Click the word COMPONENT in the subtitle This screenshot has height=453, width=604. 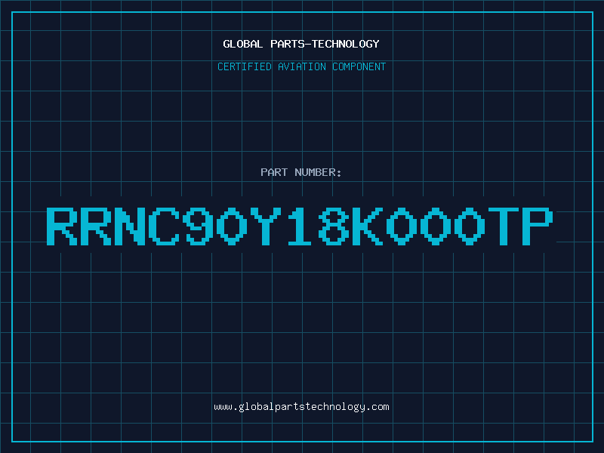point(359,66)
